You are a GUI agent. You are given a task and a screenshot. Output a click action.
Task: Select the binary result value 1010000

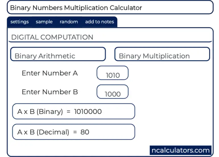pyautogui.click(x=88, y=112)
